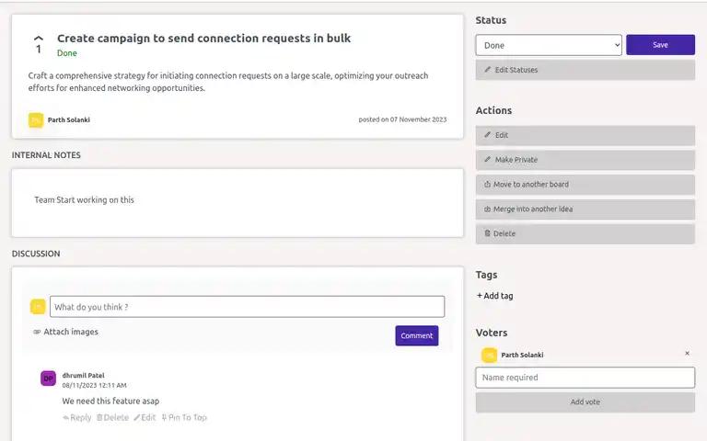Click the Move to another board icon
This screenshot has width=707, height=441.
coord(487,184)
